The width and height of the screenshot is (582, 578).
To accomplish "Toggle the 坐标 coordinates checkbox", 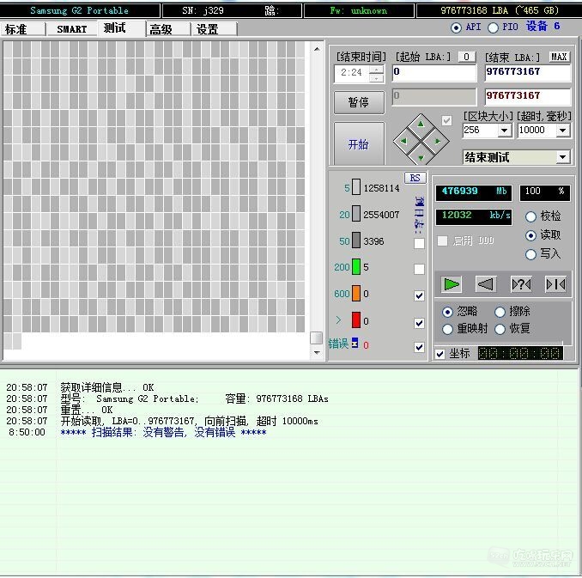I will tap(440, 354).
